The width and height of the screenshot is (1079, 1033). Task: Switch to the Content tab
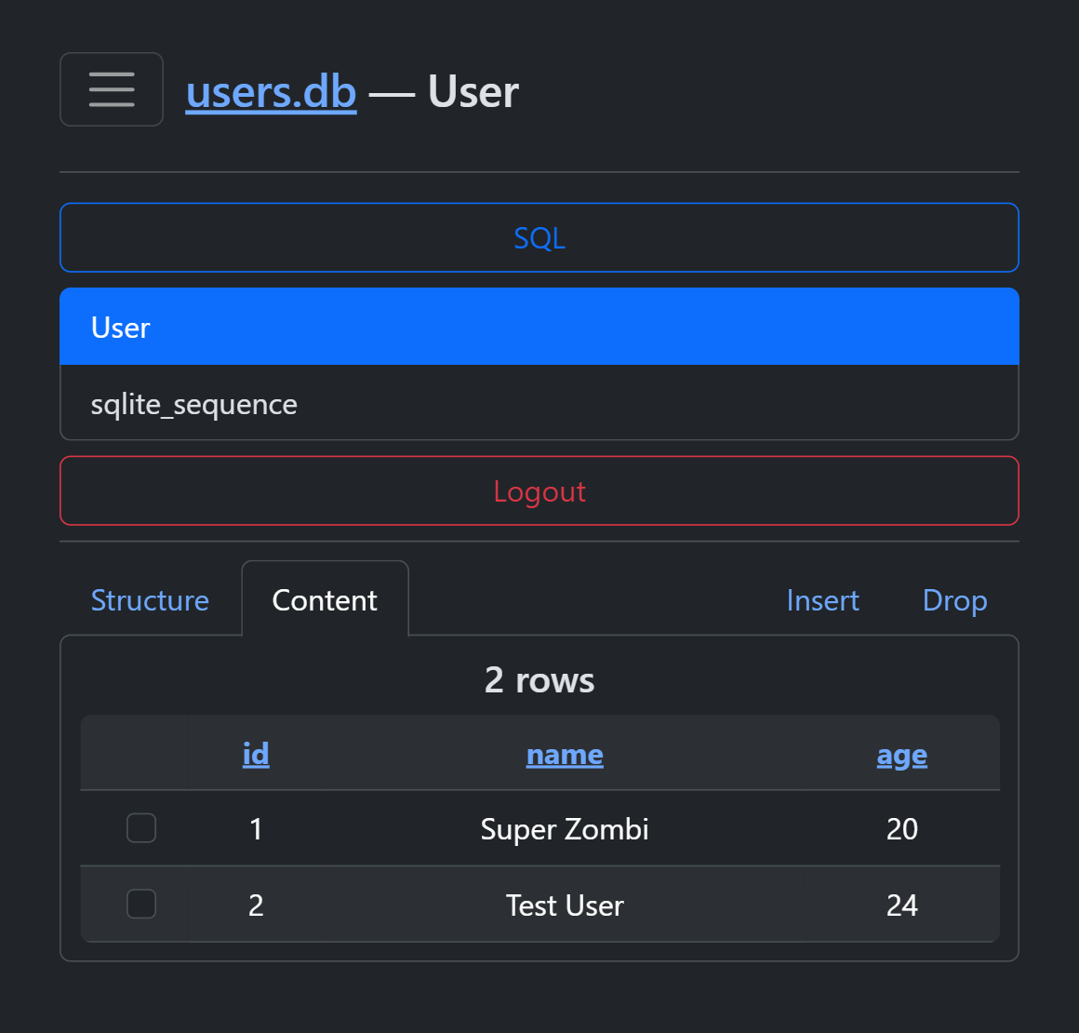pos(324,600)
